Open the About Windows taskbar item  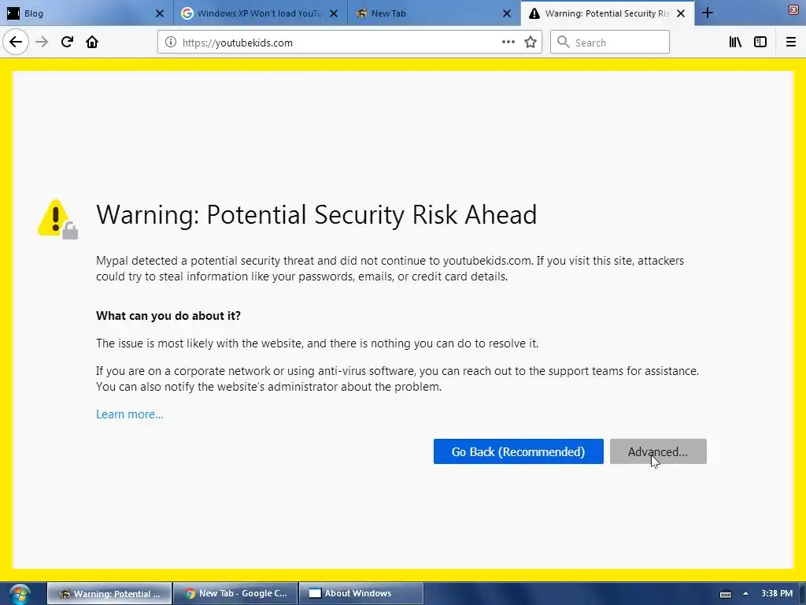pyautogui.click(x=360, y=593)
